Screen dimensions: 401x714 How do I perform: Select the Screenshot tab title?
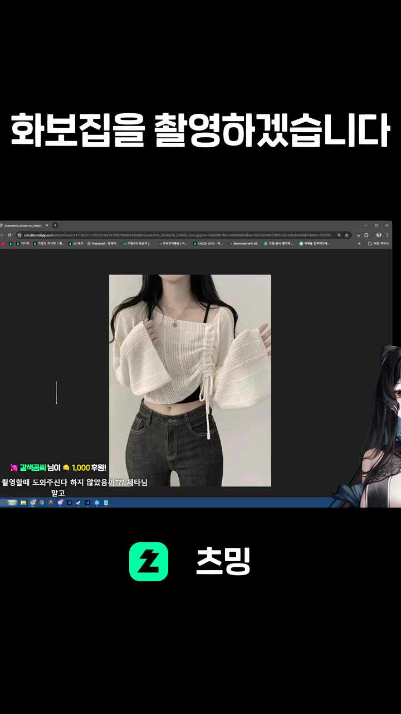click(x=23, y=225)
